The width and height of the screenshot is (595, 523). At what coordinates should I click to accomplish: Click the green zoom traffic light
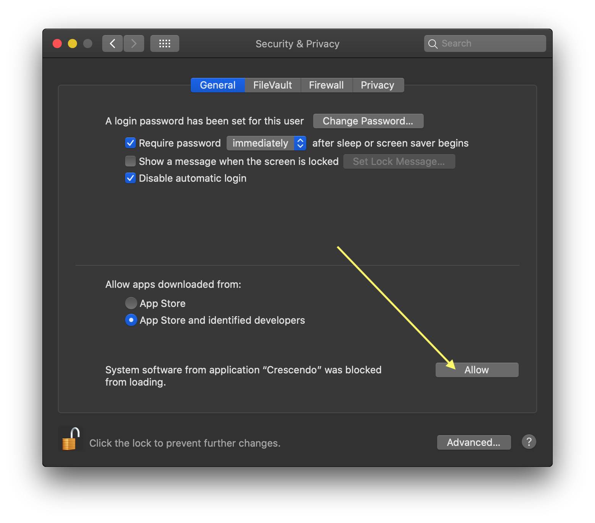tap(87, 43)
